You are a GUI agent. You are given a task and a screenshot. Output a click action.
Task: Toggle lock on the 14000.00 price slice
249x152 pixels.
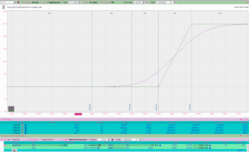26,130
